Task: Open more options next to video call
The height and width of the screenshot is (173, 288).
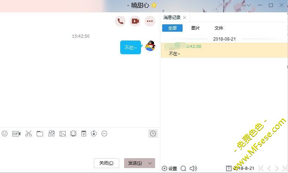Action: tap(150, 21)
